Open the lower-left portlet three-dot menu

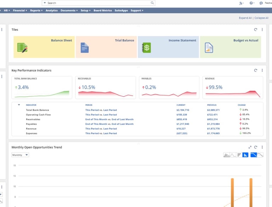click(x=2, y=187)
